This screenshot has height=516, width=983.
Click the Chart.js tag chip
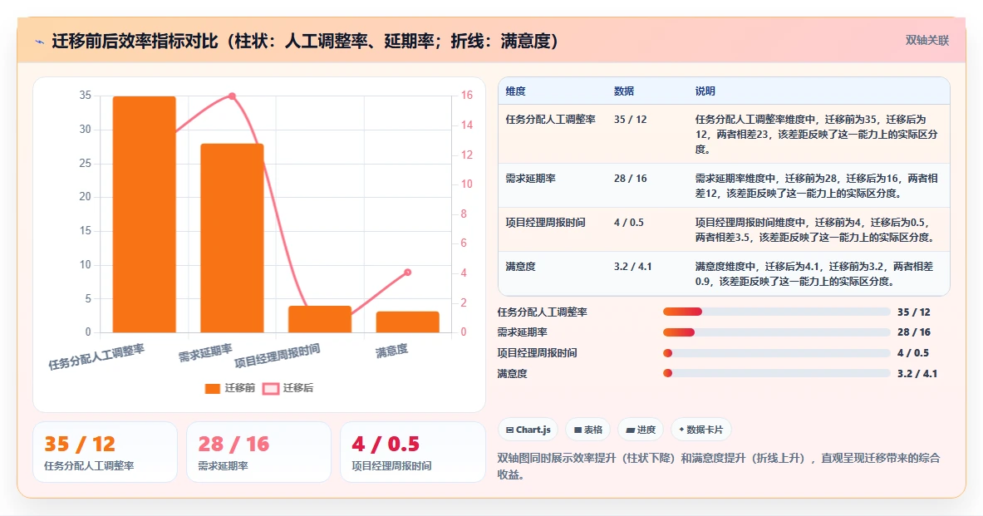coord(528,430)
